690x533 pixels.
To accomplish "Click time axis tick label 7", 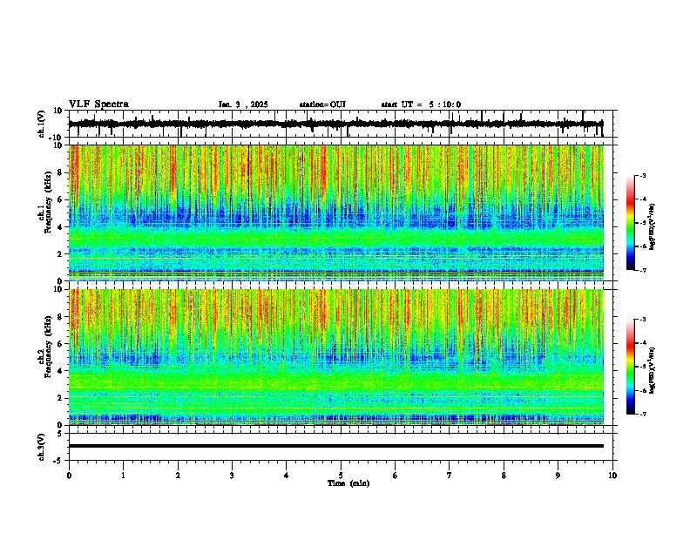I will pyautogui.click(x=450, y=476).
